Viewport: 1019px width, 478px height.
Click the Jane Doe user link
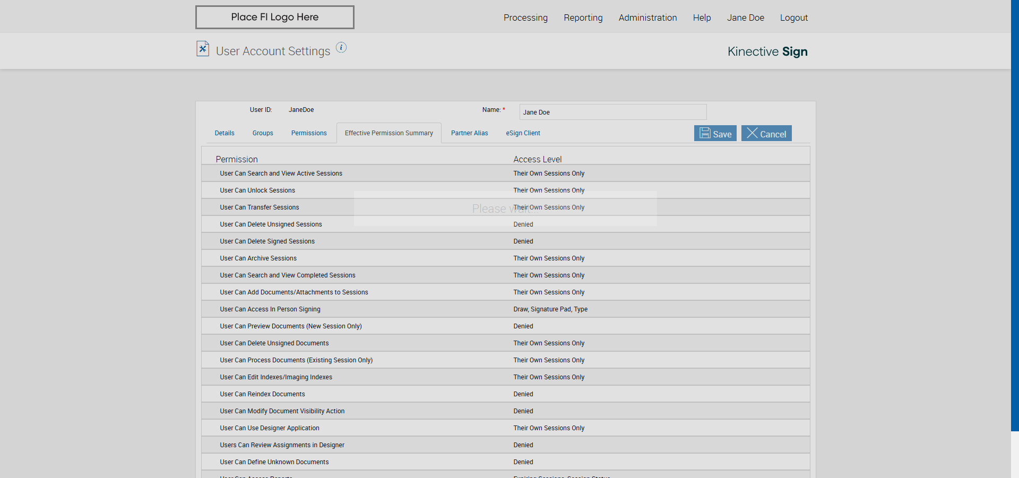click(x=745, y=18)
